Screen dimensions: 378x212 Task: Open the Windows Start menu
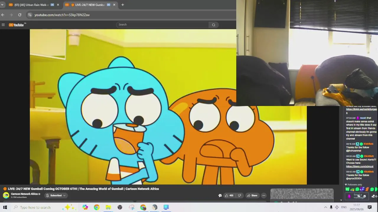[5, 207]
